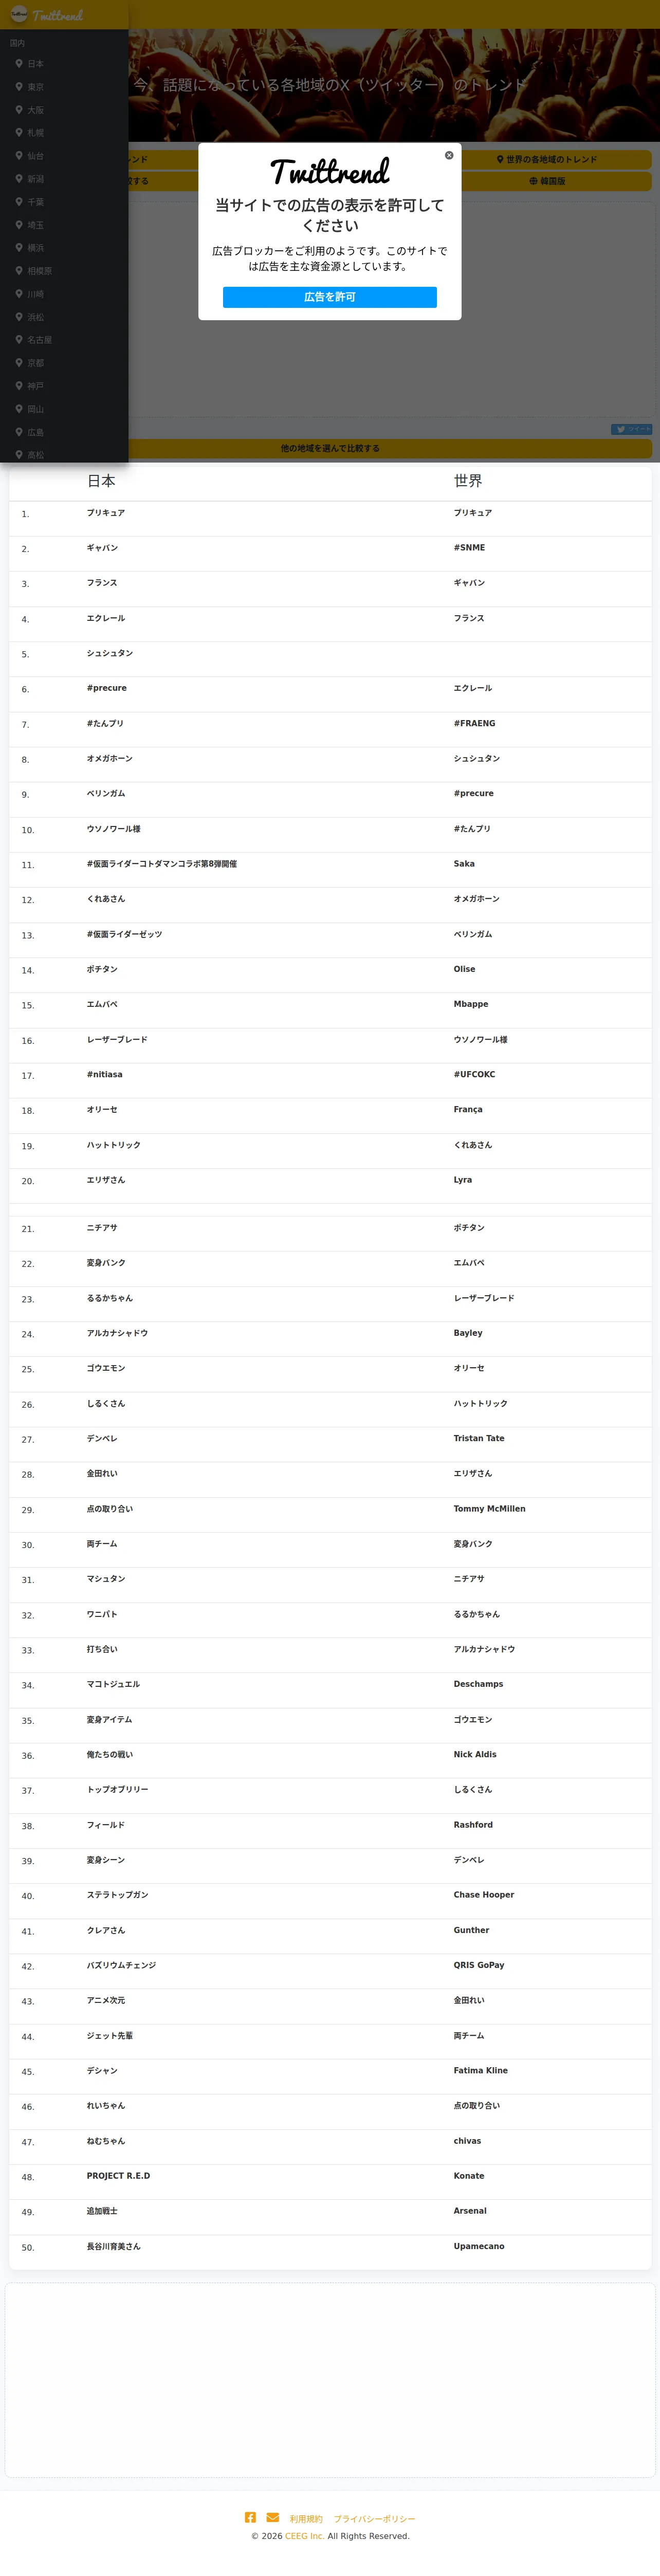Click the blue Twitter tweet share button

click(x=631, y=429)
